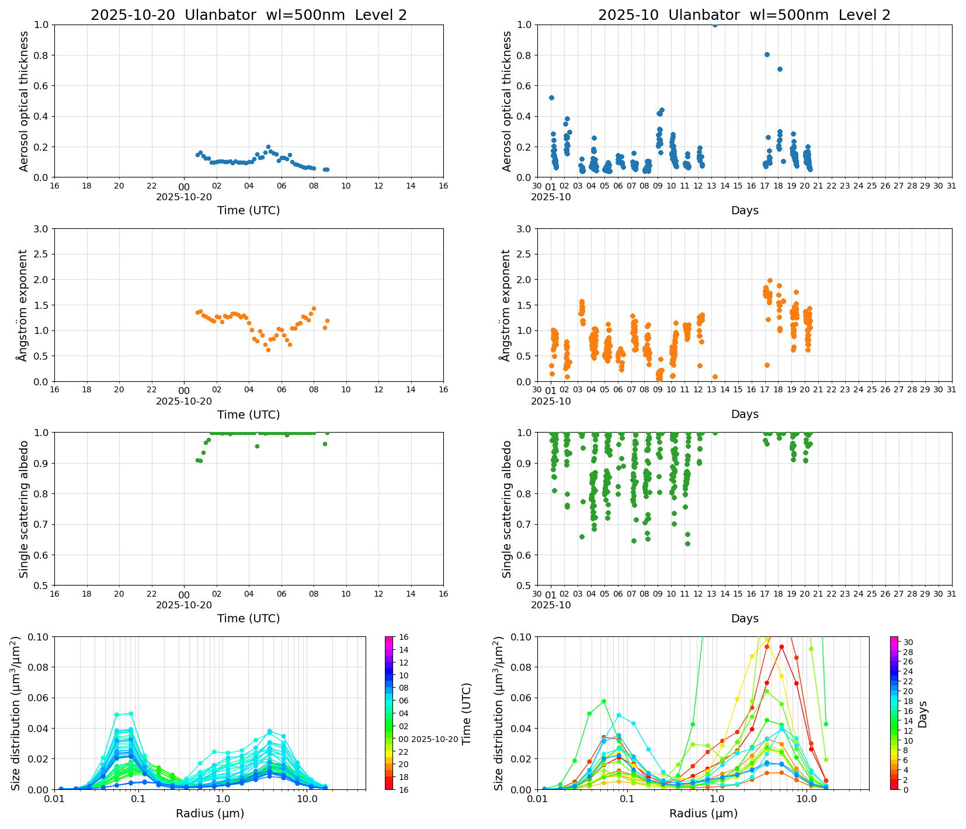966x829 pixels.
Task: Select the monthly AOT point near 0.71 on day 18
Action: (x=780, y=69)
